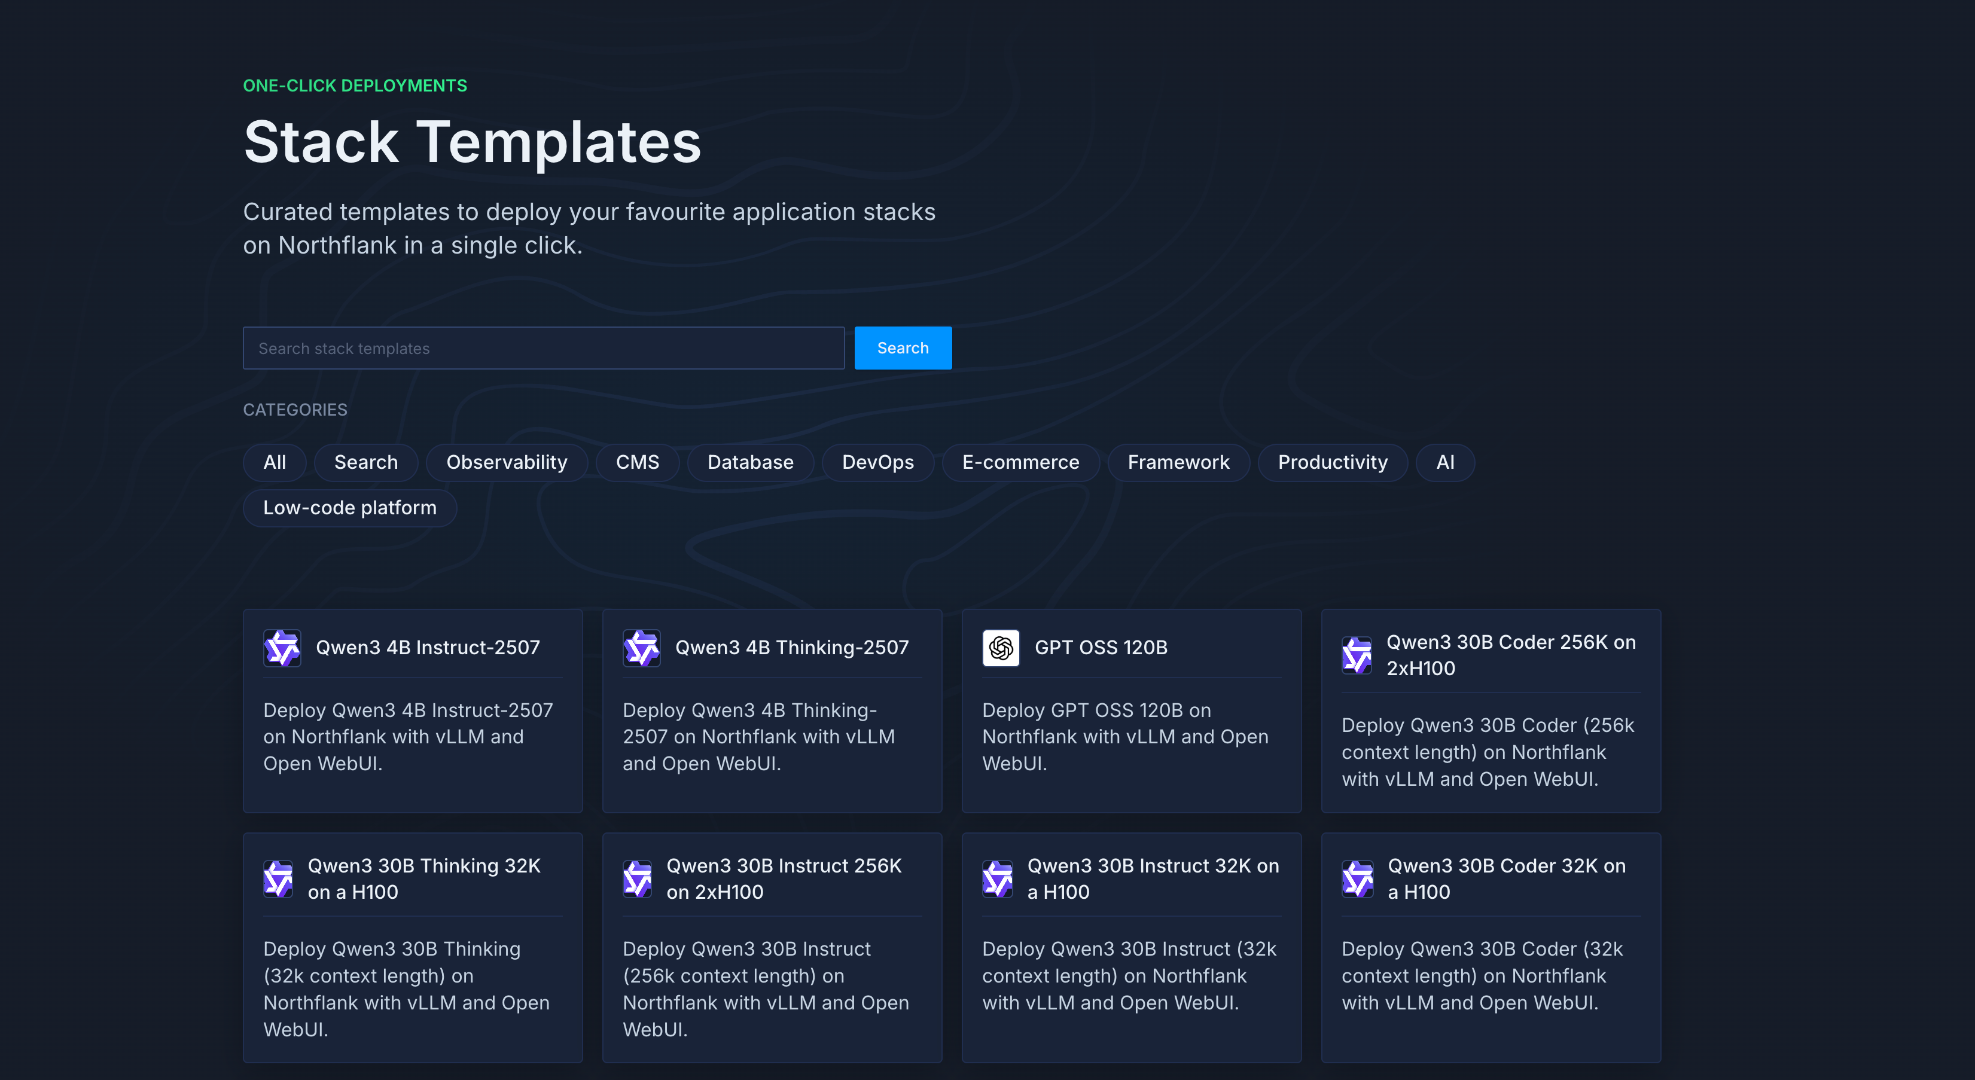
Task: Click the CATEGORIES section label
Action: coord(295,410)
